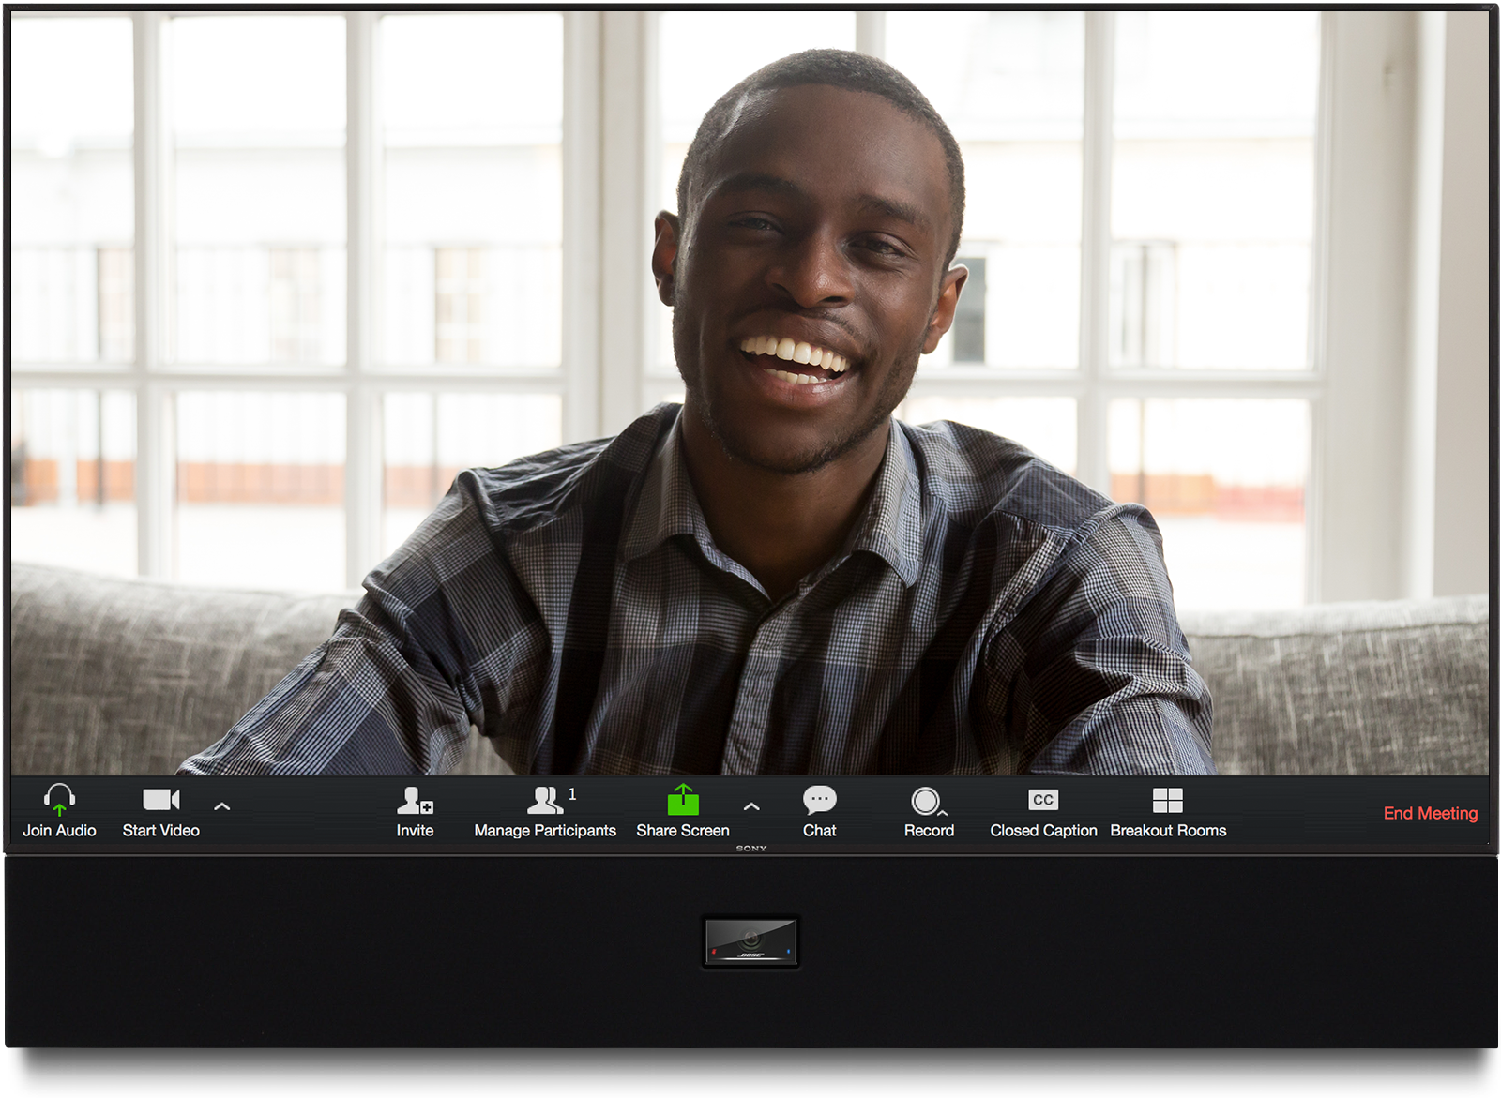Image resolution: width=1501 pixels, height=1098 pixels.
Task: Enable Closed Caption via CC icon
Action: 1043,800
